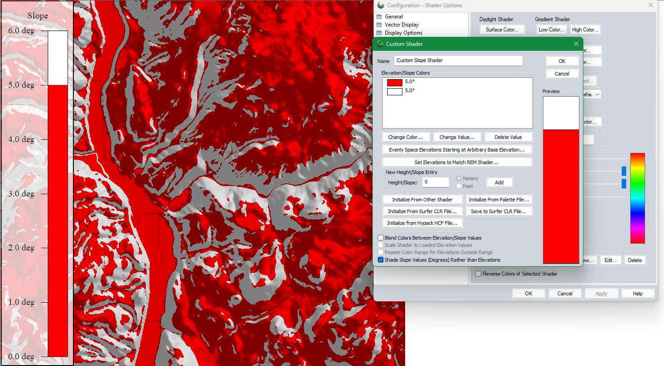Click the Low Color... button

(551, 30)
